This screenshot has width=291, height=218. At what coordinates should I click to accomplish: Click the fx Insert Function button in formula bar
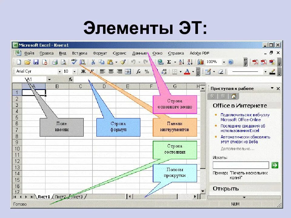tap(71, 80)
